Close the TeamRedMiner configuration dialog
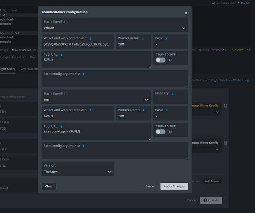 (186, 13)
